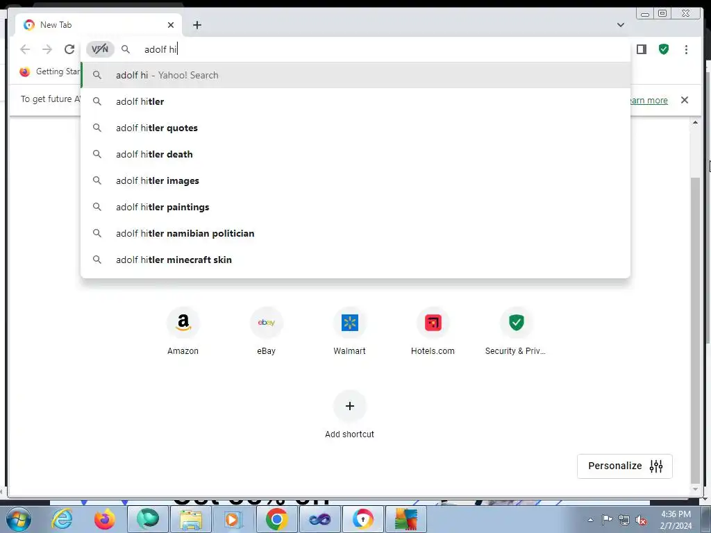Select suggestion 'adolf hitler paintings'
This screenshot has width=711, height=533.
355,207
